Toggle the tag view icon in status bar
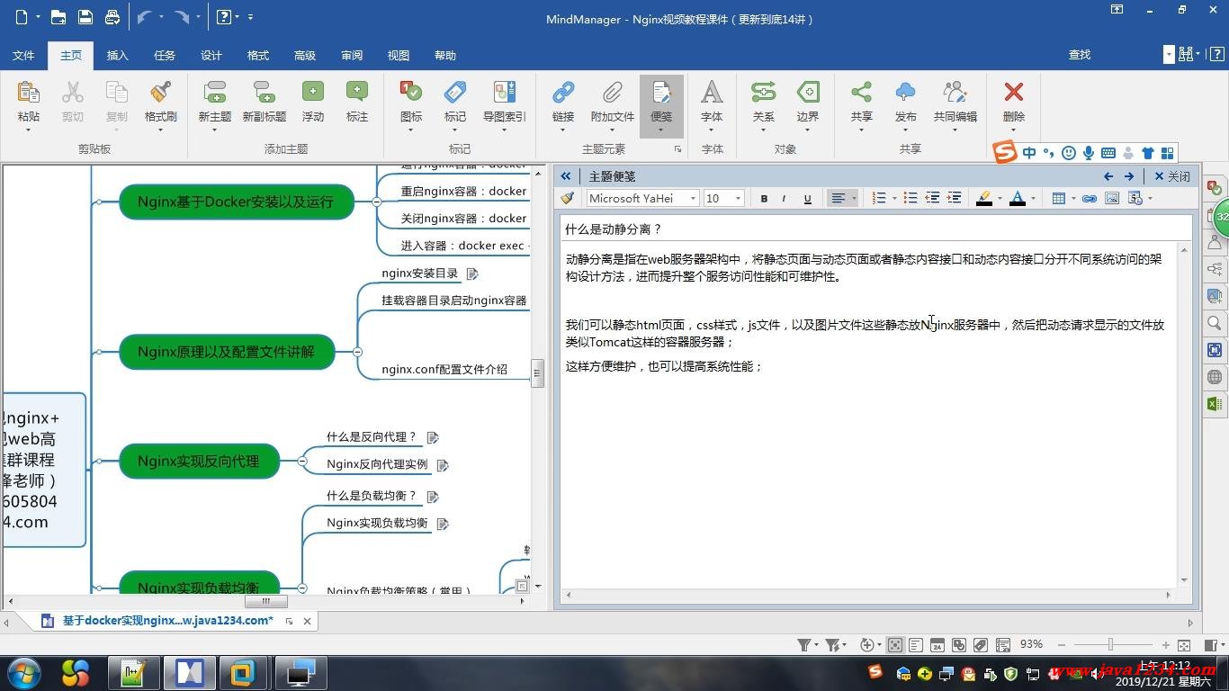Image resolution: width=1229 pixels, height=691 pixels. pos(981,645)
